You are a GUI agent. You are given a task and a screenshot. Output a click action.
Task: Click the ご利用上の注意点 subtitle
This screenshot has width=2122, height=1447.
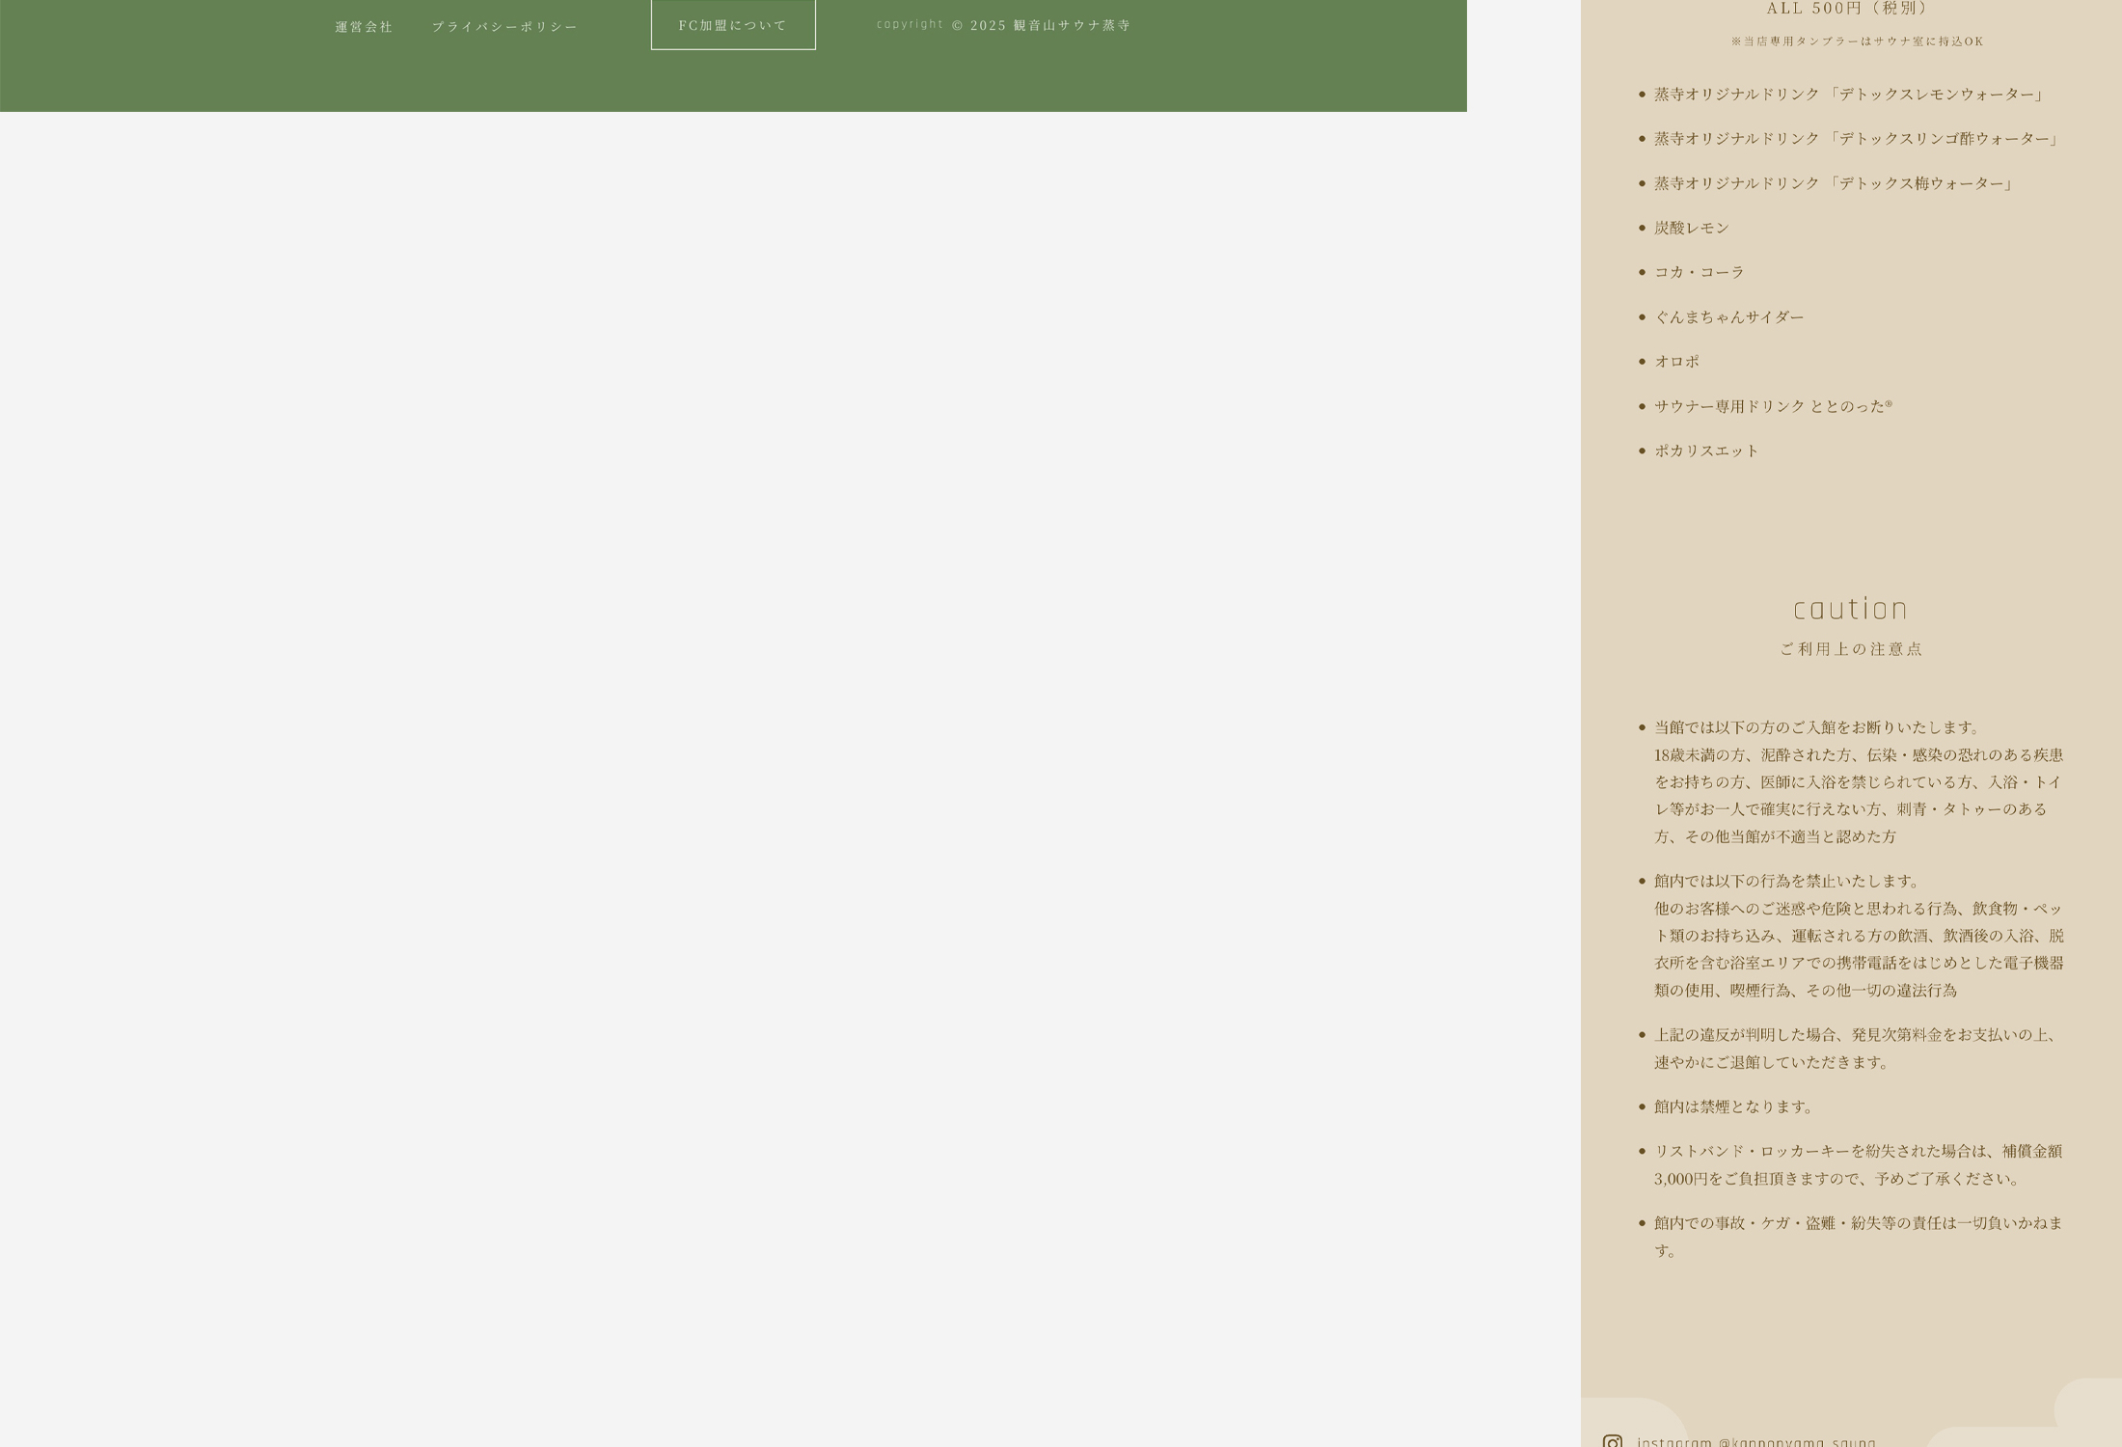click(x=1850, y=649)
